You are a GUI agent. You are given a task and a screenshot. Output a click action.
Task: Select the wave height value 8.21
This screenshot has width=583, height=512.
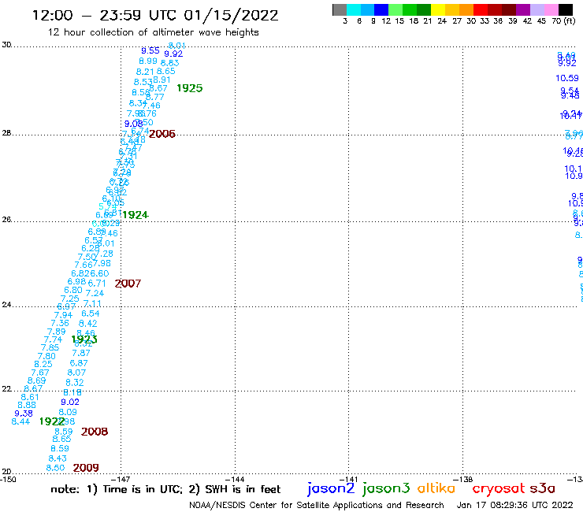tap(145, 72)
